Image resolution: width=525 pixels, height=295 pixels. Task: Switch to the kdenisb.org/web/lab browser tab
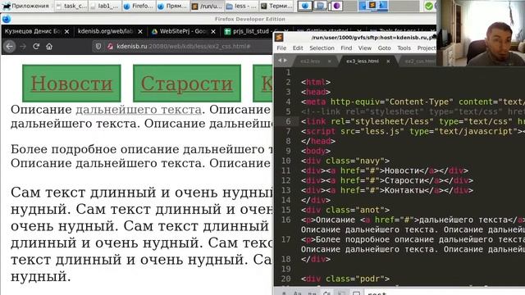click(105, 31)
